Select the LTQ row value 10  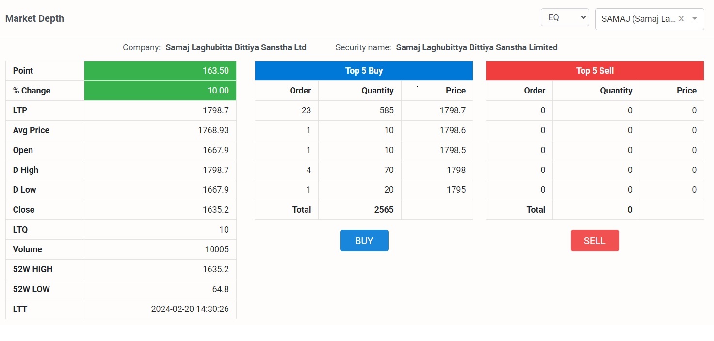pyautogui.click(x=224, y=230)
